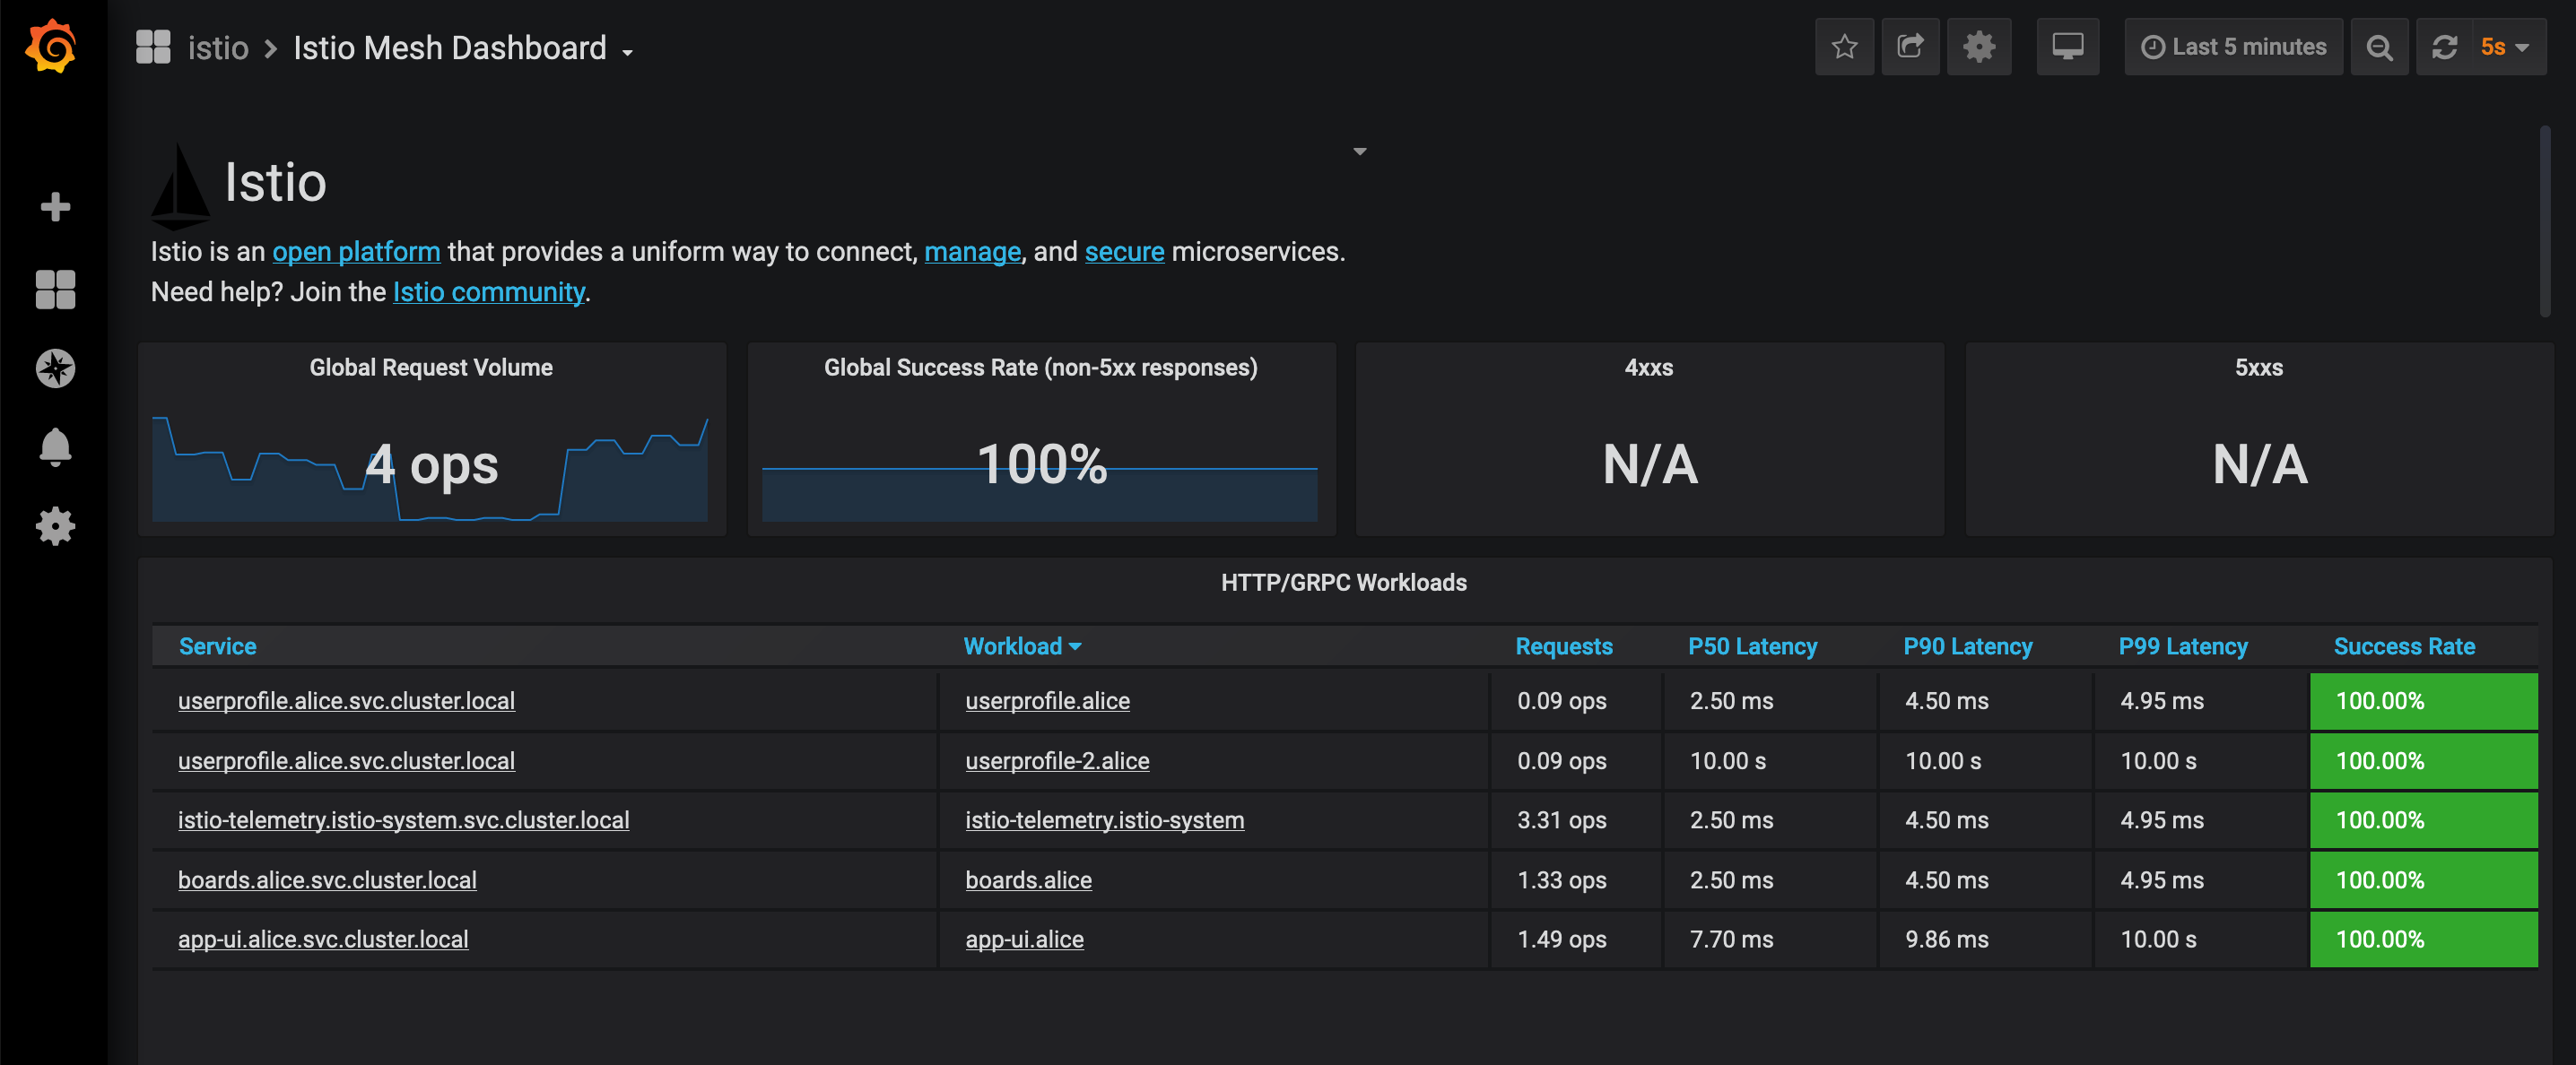Open Global Request Volume panel title menu
The height and width of the screenshot is (1065, 2576).
pyautogui.click(x=431, y=368)
